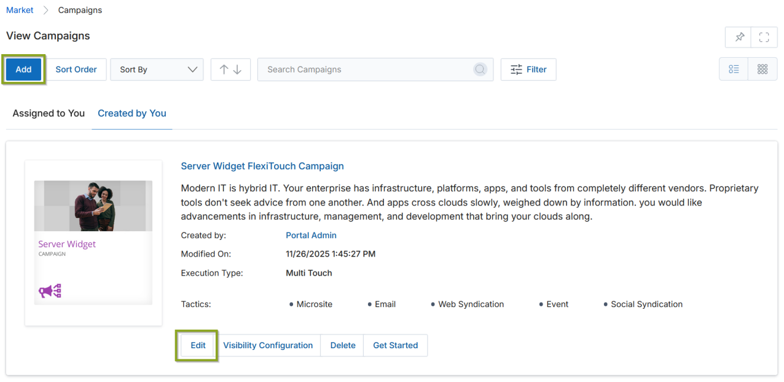
Task: Click the purple campaign megaphone icon
Action: tap(50, 291)
